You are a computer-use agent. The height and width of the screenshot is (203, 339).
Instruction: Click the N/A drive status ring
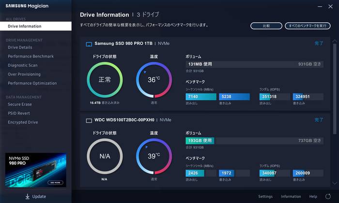(x=105, y=156)
